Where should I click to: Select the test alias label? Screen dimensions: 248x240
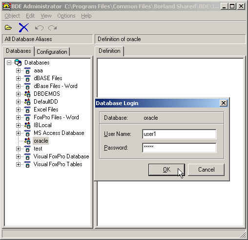[x=38, y=149]
